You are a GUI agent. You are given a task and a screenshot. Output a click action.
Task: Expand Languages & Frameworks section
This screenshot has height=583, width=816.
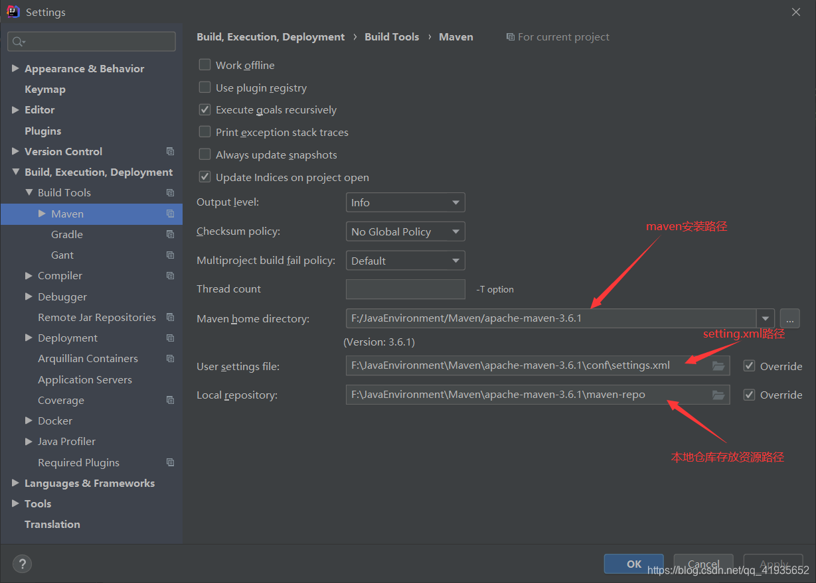(15, 483)
